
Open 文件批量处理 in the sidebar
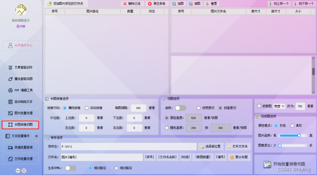coord(21,159)
